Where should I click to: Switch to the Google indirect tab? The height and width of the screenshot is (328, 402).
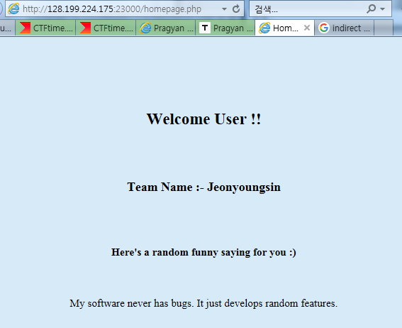coord(345,28)
